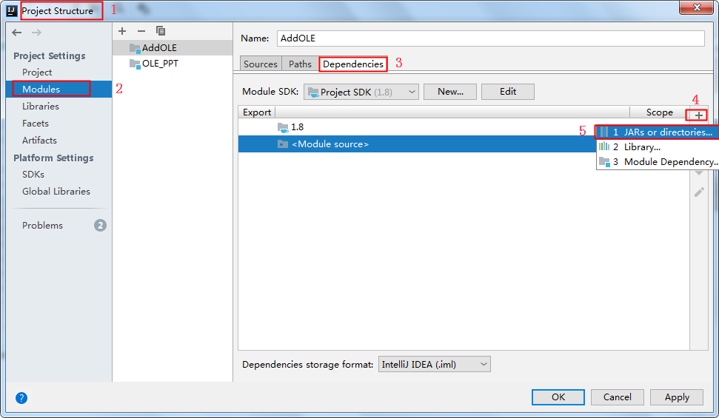Viewport: 719px width, 418px height.
Task: Open the Artifacts section
Action: (39, 141)
